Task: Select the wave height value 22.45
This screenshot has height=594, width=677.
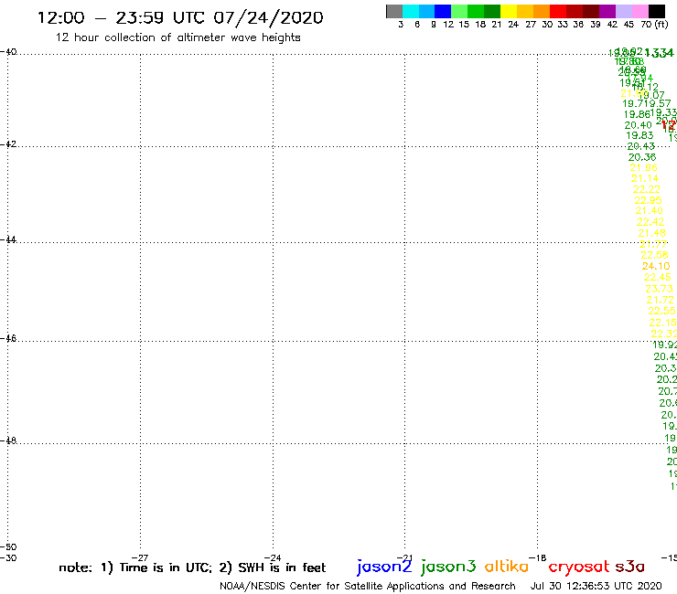Action: [x=658, y=278]
